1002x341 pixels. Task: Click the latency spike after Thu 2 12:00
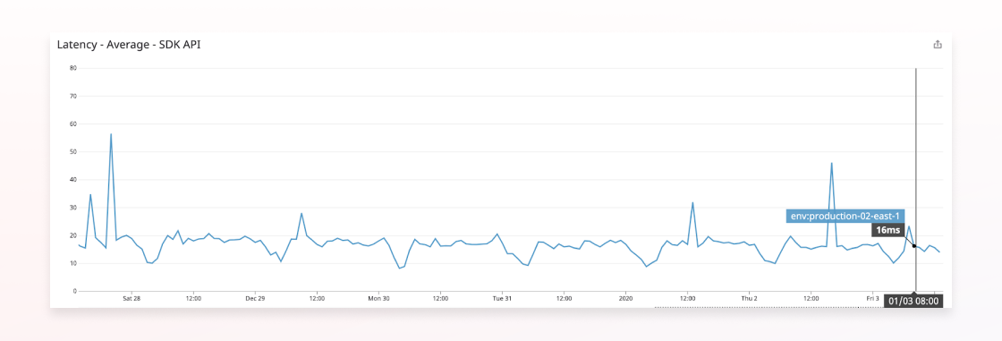[x=831, y=163]
